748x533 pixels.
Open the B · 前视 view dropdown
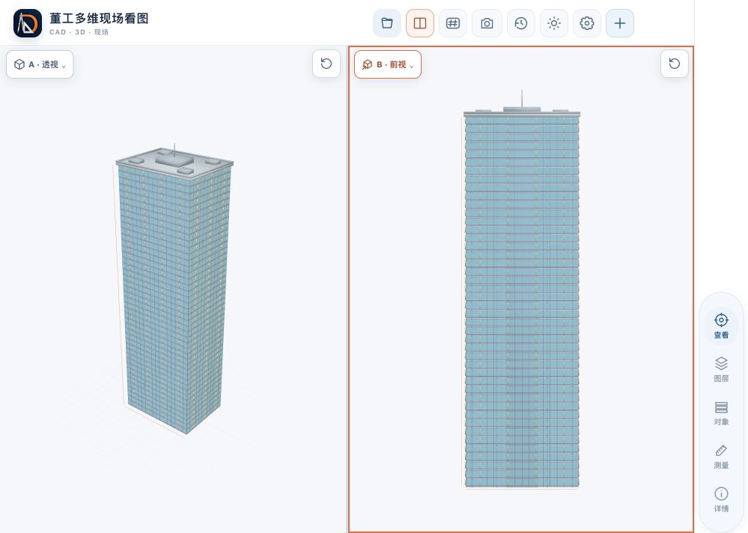[388, 64]
